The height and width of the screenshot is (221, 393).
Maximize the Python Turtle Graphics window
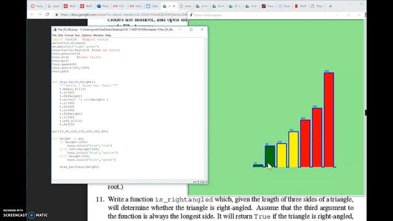pos(348,15)
